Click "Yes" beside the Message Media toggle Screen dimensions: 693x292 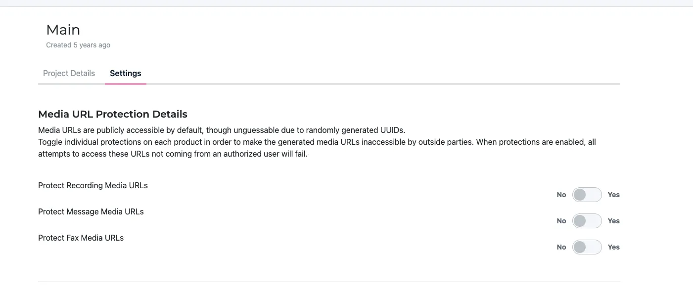point(613,221)
